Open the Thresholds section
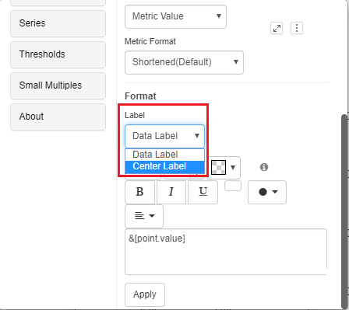Image resolution: width=349 pixels, height=310 pixels. pos(58,54)
